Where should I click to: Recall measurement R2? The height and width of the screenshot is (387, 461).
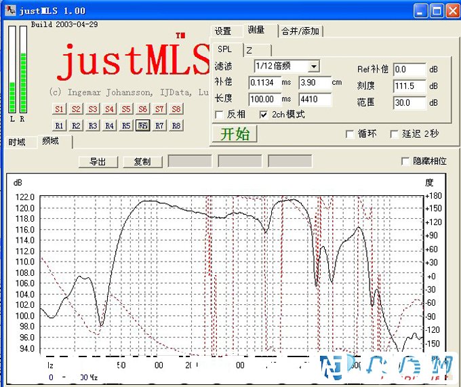[x=76, y=126]
